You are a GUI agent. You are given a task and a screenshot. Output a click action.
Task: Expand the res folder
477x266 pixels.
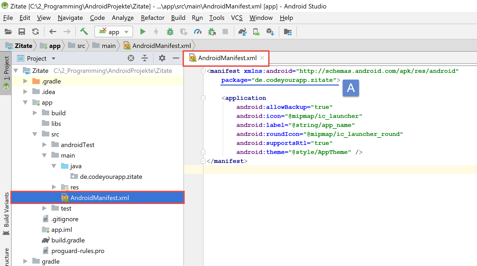tap(54, 187)
